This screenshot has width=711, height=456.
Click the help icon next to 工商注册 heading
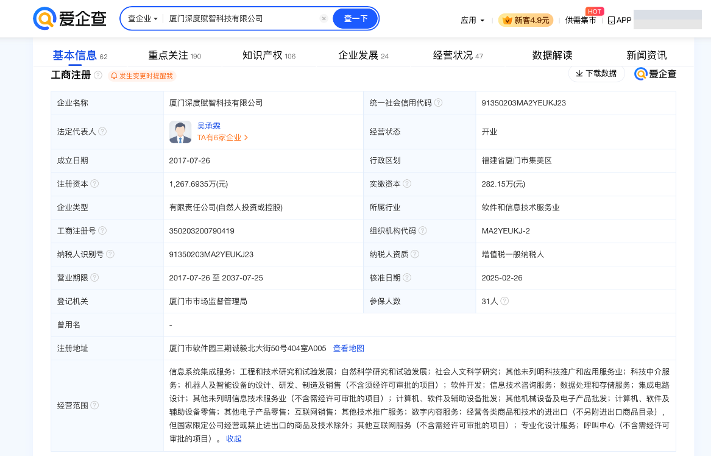(98, 76)
